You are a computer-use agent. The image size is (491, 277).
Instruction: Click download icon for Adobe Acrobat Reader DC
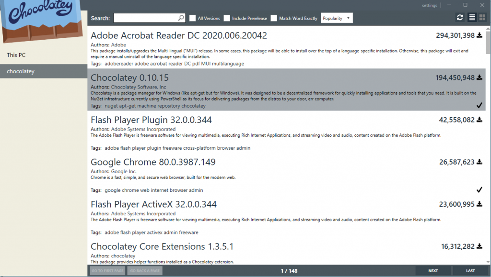(479, 35)
